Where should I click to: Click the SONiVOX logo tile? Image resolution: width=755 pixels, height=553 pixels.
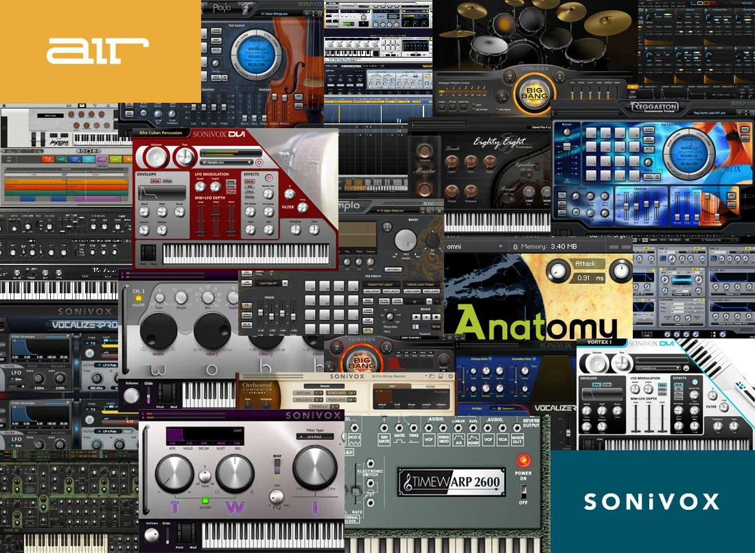[x=653, y=502]
